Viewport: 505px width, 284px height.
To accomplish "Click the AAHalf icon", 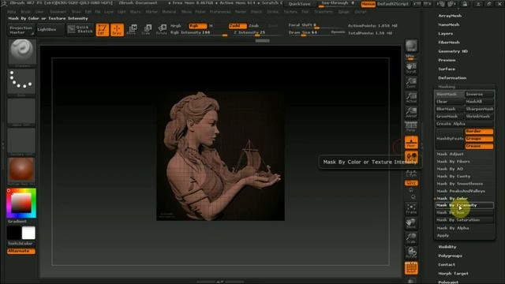I will coord(411,112).
